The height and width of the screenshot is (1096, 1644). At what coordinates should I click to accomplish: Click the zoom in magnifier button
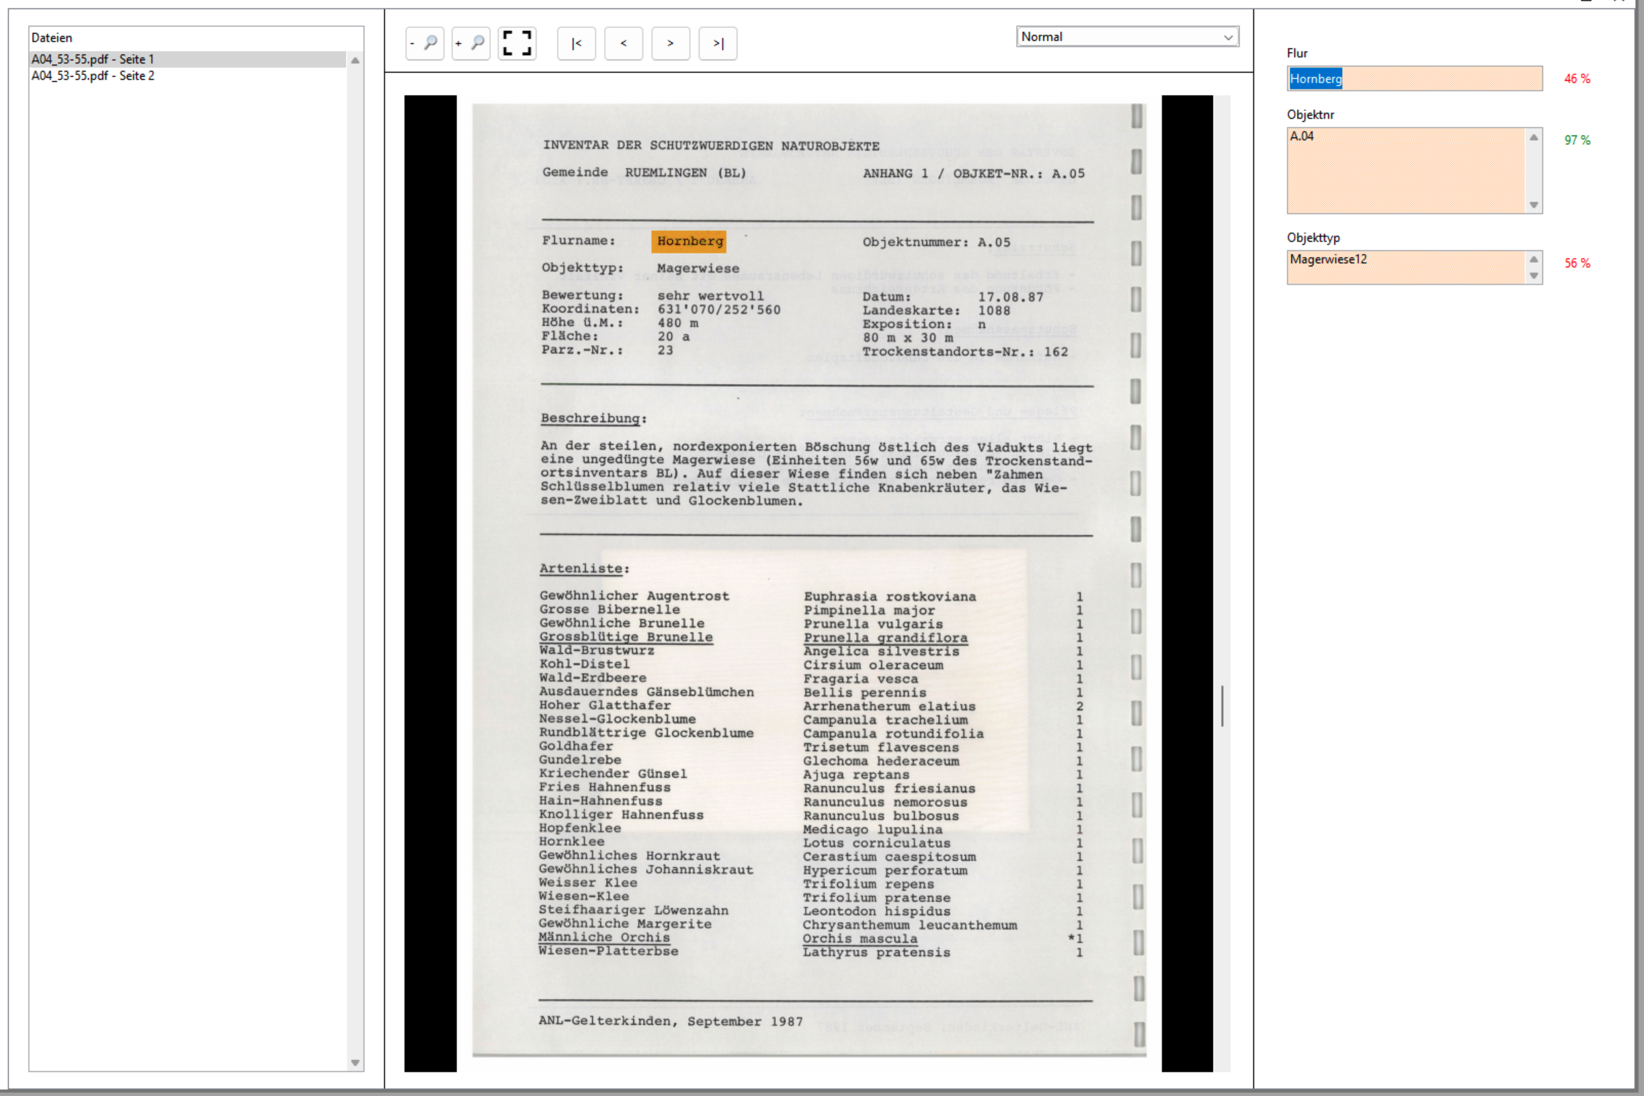tap(470, 43)
